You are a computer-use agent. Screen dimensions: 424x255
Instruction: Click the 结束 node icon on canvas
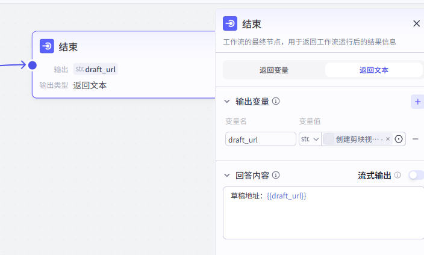[47, 46]
